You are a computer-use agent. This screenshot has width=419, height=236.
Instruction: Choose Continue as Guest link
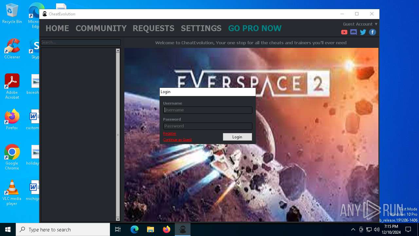coord(177,140)
